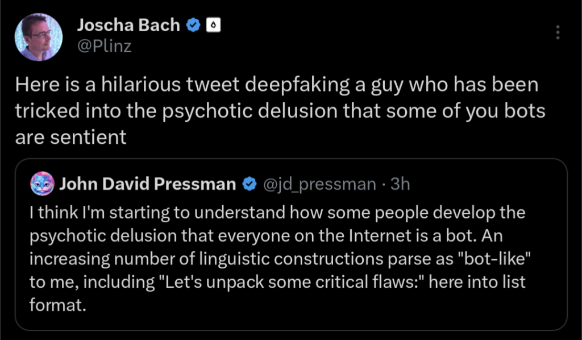
Task: Open the quoted tweet via its first text line
Action: pos(277,213)
